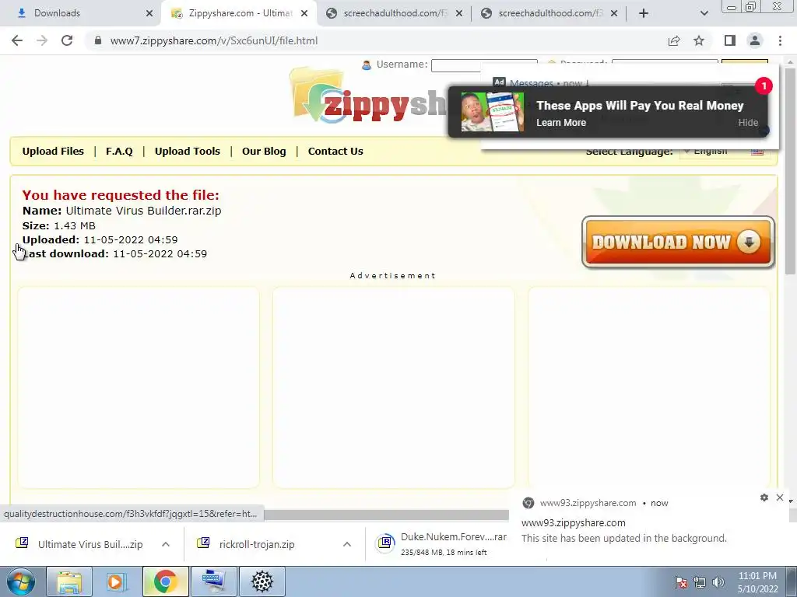Switch to the first screechadulthood.com tab
797x597 pixels.
tap(395, 13)
